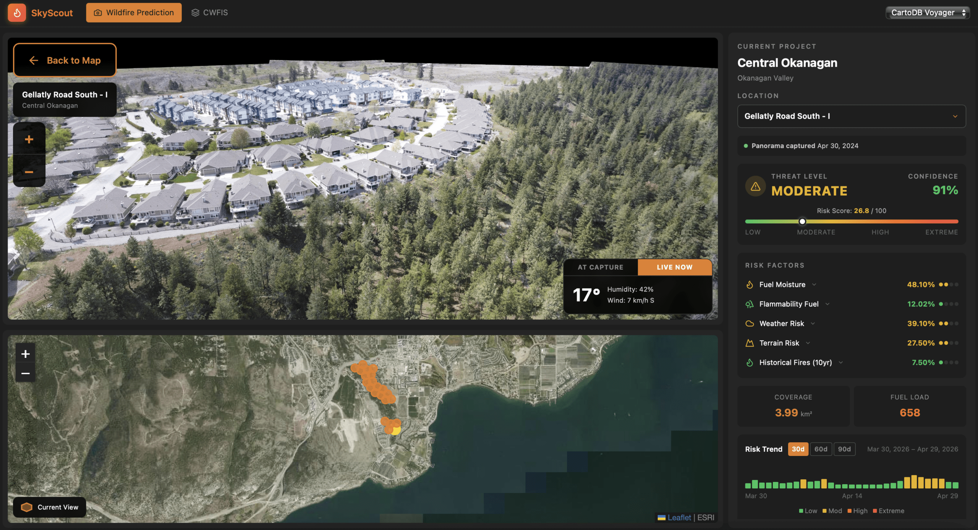Select the 30d risk trend range
The width and height of the screenshot is (978, 530).
pos(798,449)
